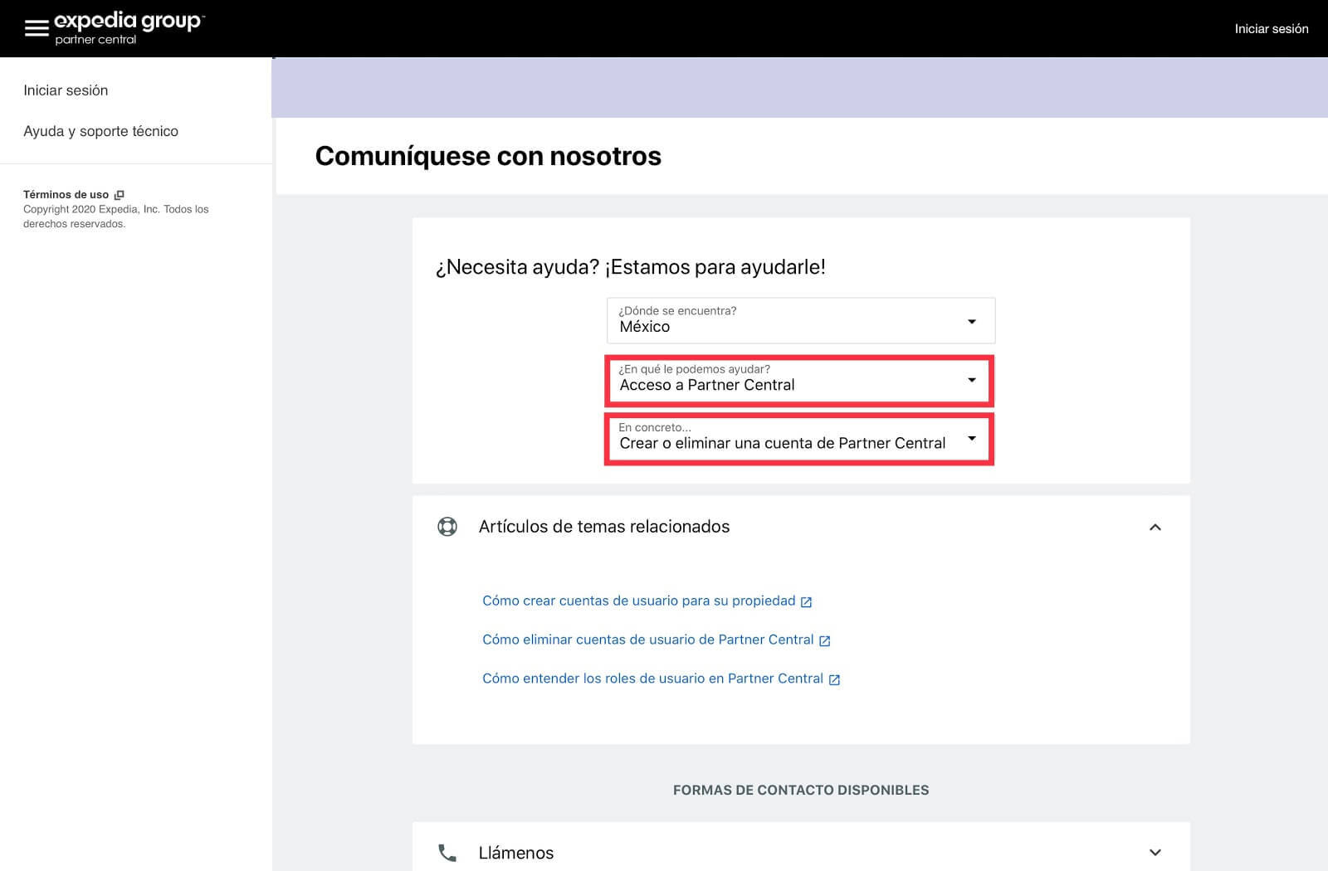This screenshot has height=871, width=1328.
Task: Click the Llámenos section title
Action: (x=516, y=853)
